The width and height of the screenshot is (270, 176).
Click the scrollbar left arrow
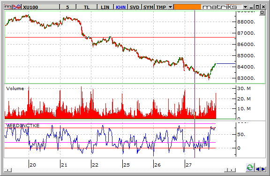[7, 170]
